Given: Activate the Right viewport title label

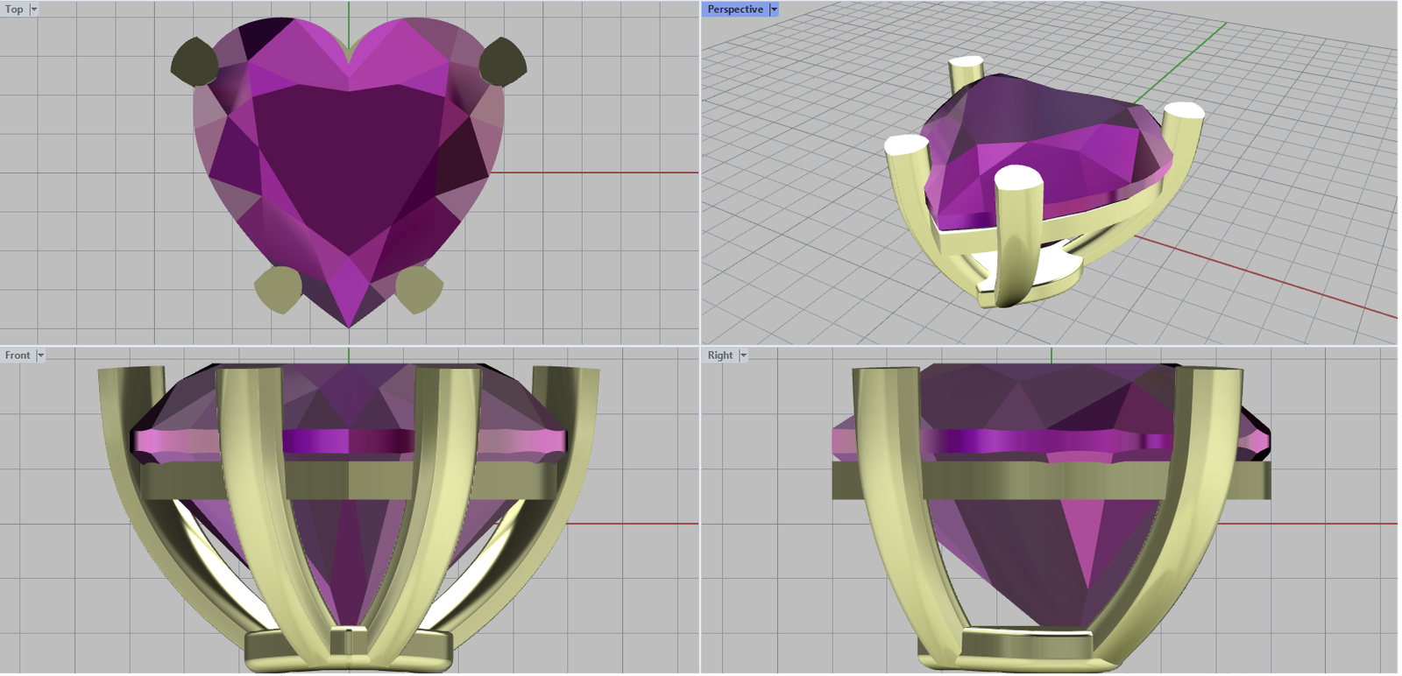Looking at the screenshot, I should click(720, 356).
